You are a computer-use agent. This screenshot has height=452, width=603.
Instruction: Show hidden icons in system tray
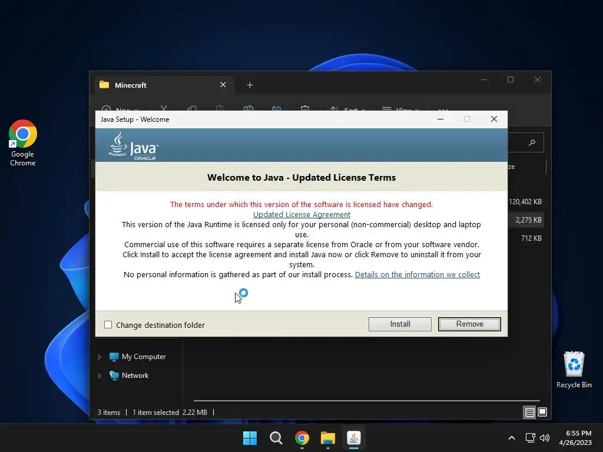(512, 438)
